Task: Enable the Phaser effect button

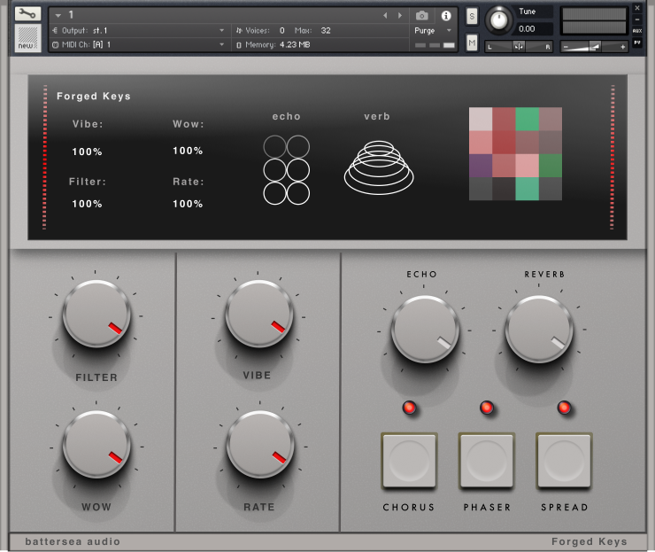Action: (x=487, y=460)
